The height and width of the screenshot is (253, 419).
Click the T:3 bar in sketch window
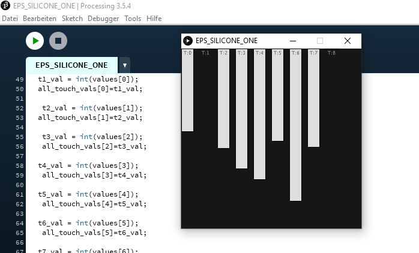[241, 109]
